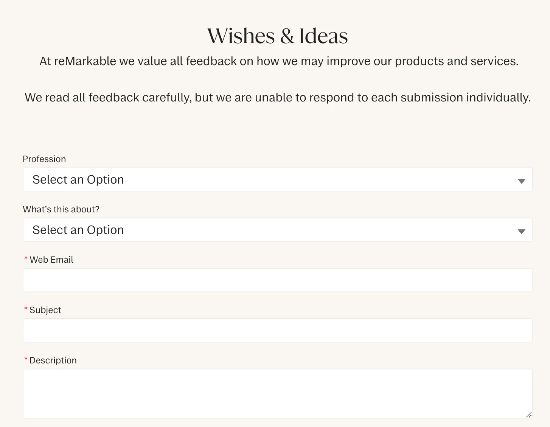
Task: Click the Web Email label
Action: 51,260
